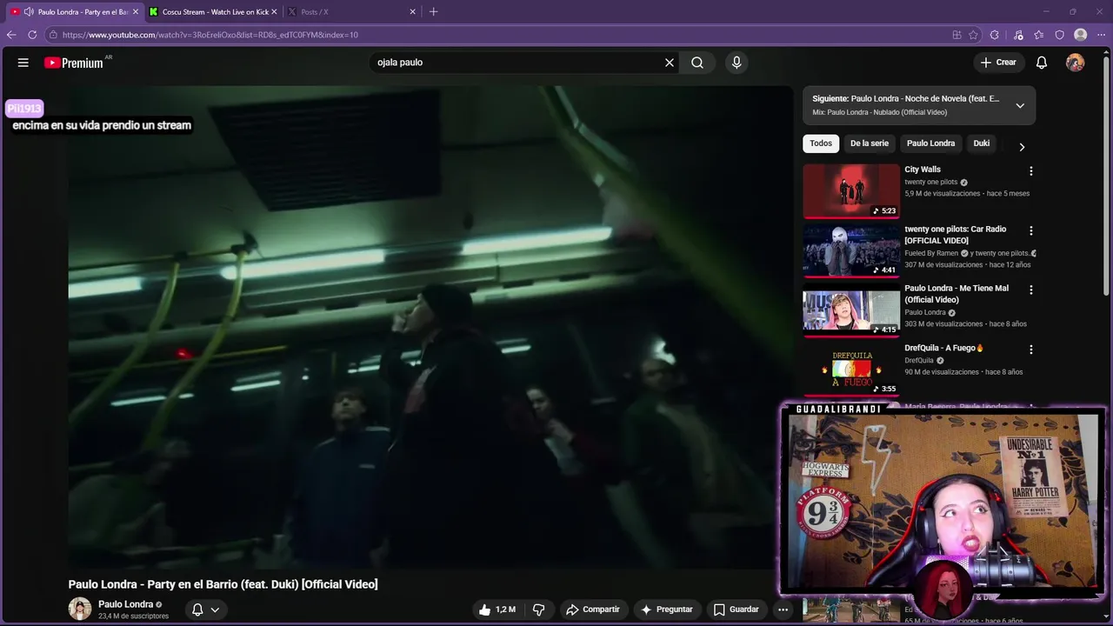
Task: Open the City Walls title link
Action: tap(923, 170)
